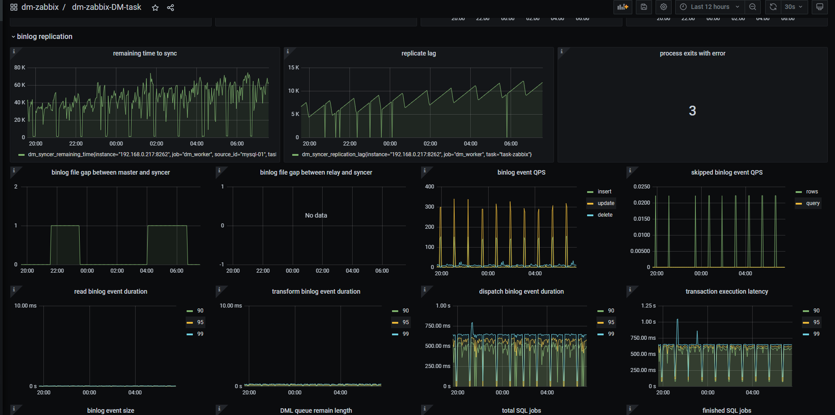Toggle rows series in skipped binlog QPS
This screenshot has width=835, height=415.
click(812, 192)
